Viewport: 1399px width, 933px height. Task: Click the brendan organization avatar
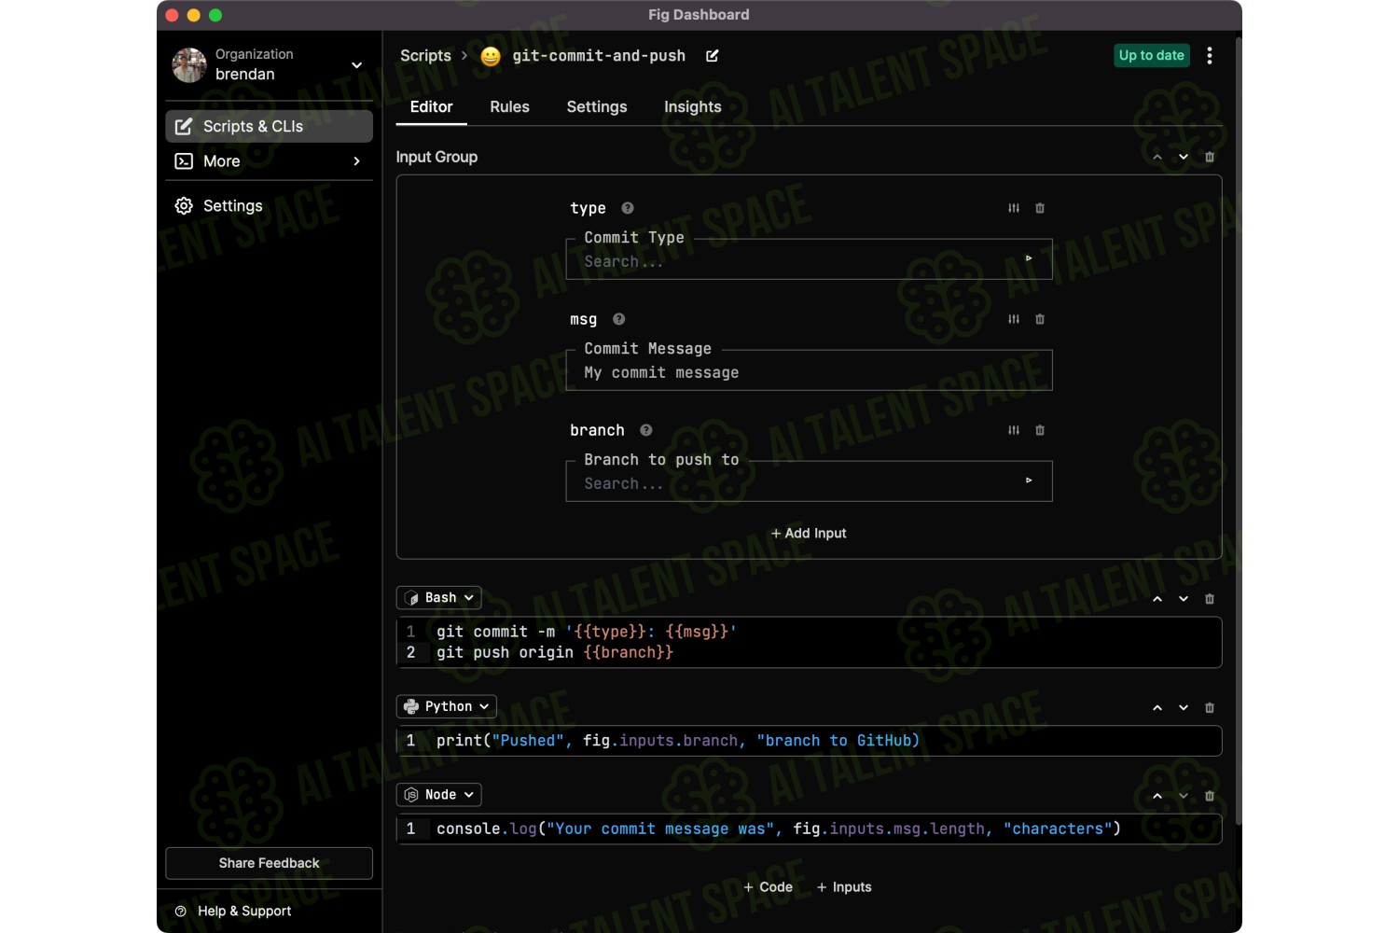[x=189, y=65]
